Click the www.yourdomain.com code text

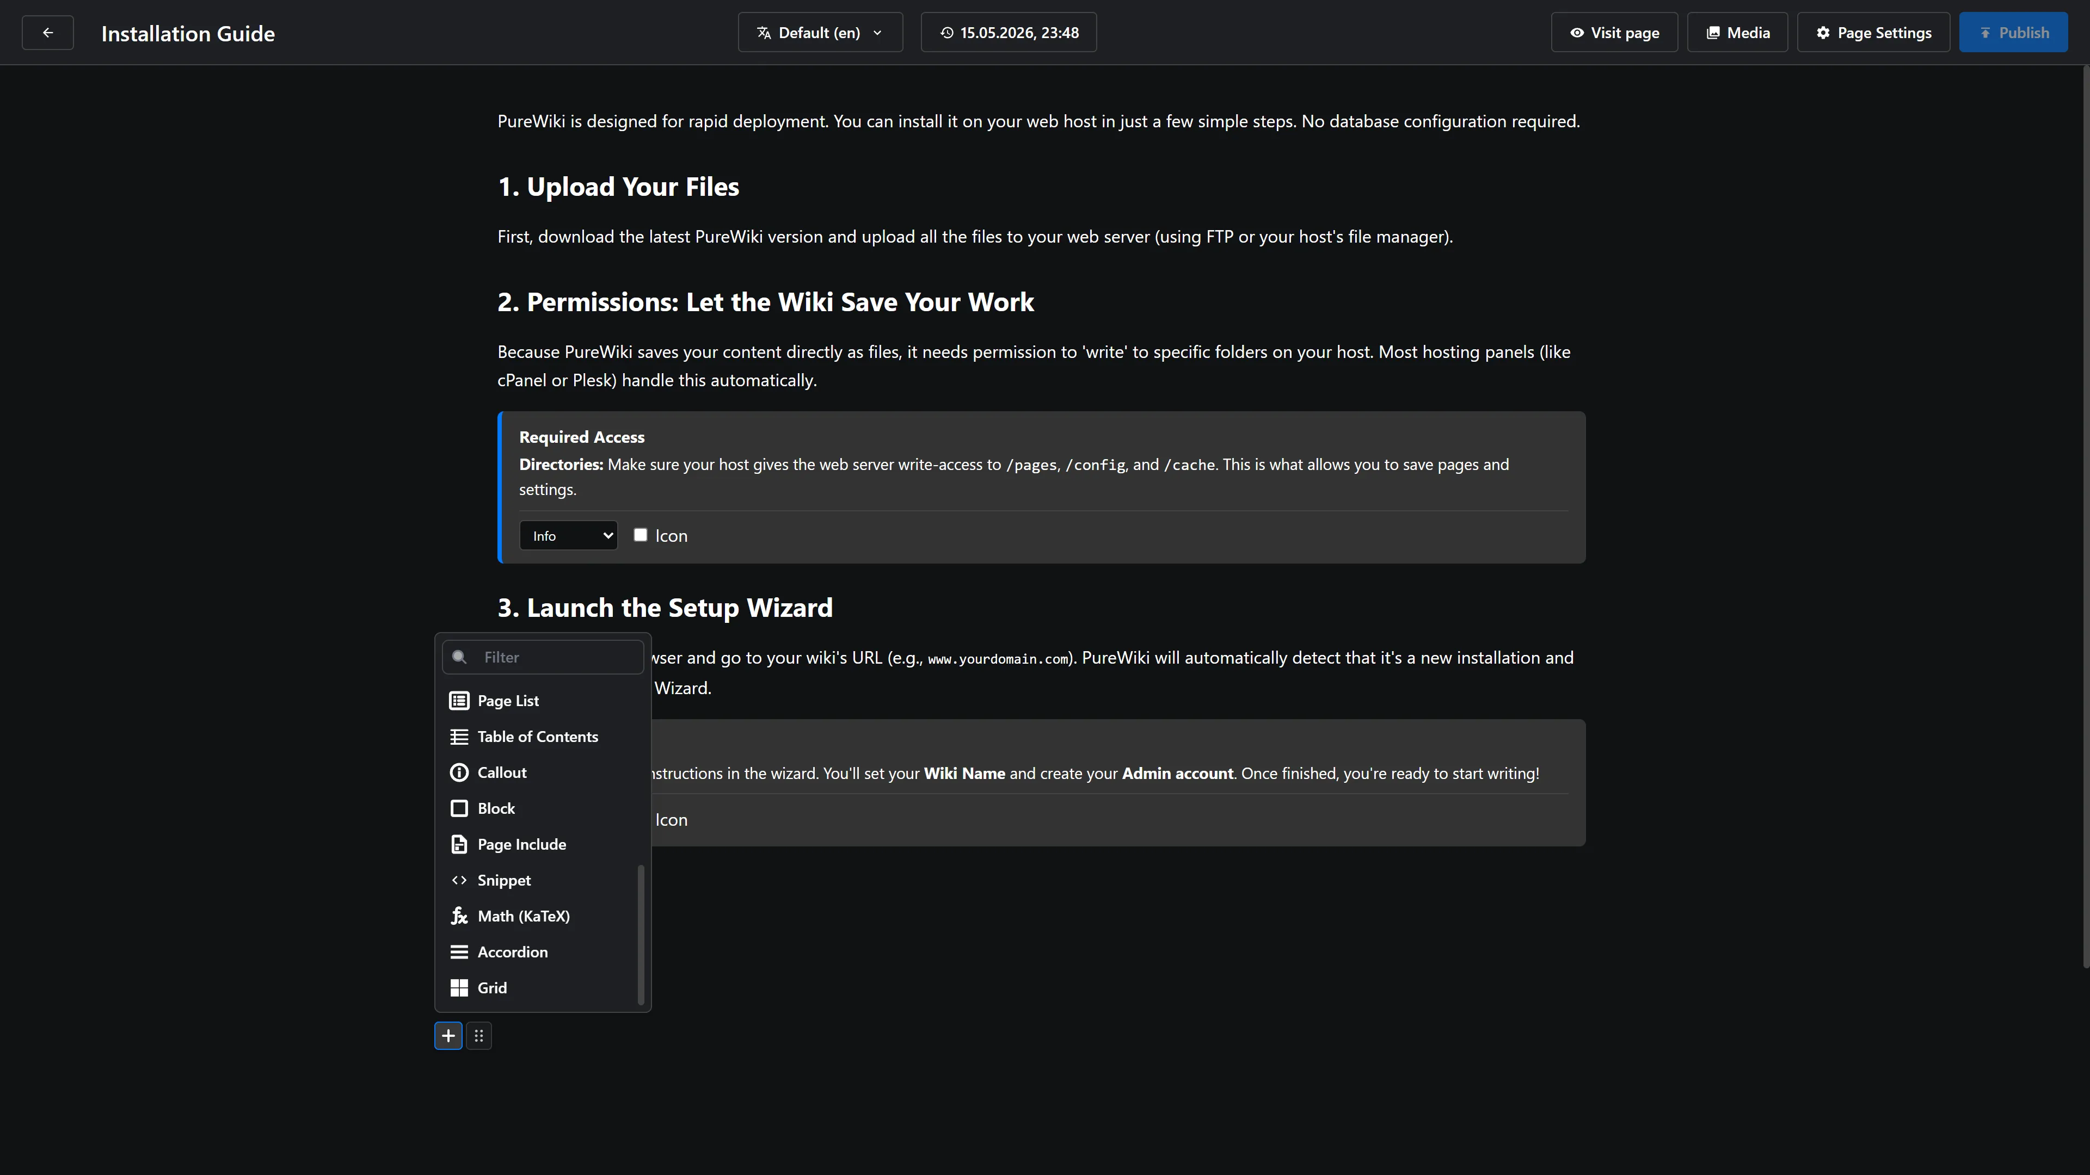[x=999, y=659]
